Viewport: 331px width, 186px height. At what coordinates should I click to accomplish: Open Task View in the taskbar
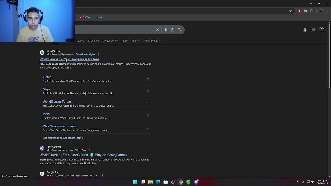pyautogui.click(x=143, y=182)
